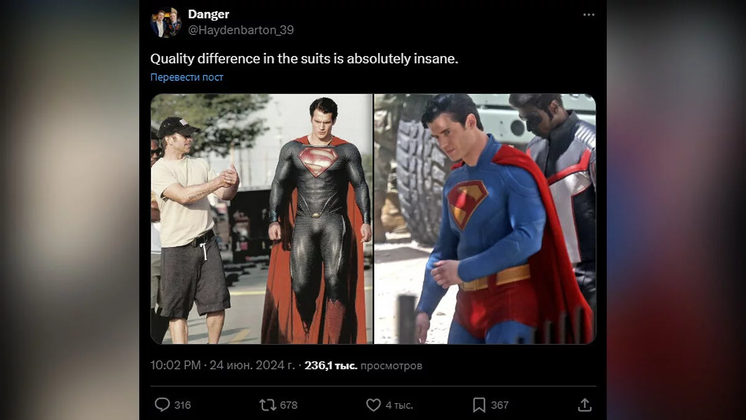Viewport: 746px width, 420px height.
Task: Click the 236,1 тыс. views count
Action: click(x=331, y=365)
